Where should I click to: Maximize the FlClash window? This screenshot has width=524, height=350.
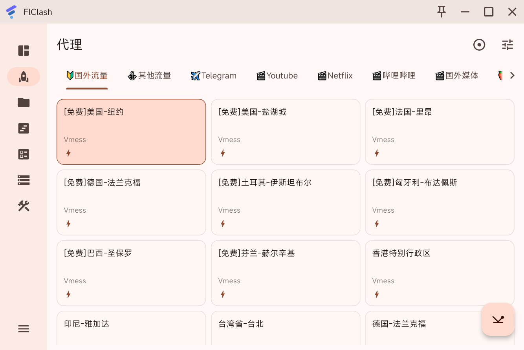click(489, 12)
